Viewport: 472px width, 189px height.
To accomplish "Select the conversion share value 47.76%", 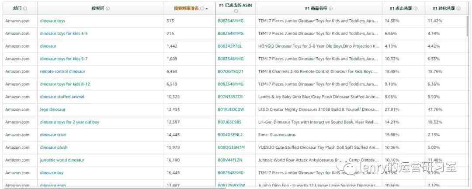I will click(434, 109).
